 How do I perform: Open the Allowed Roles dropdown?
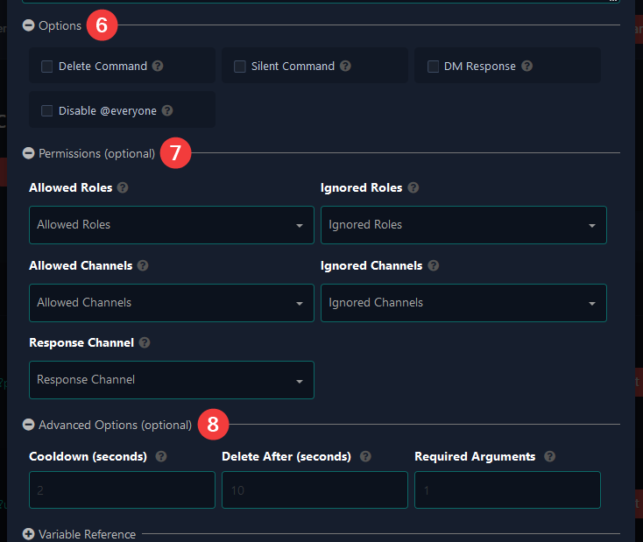(172, 225)
